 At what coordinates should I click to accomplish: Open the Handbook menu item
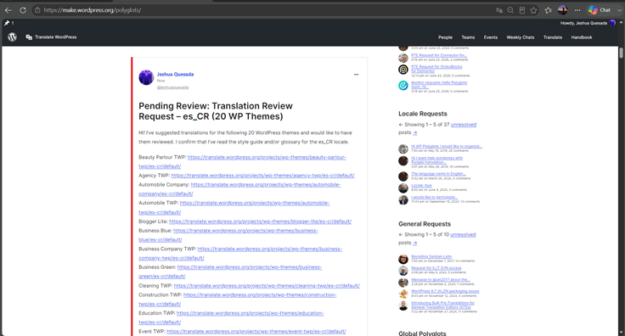[x=582, y=37]
